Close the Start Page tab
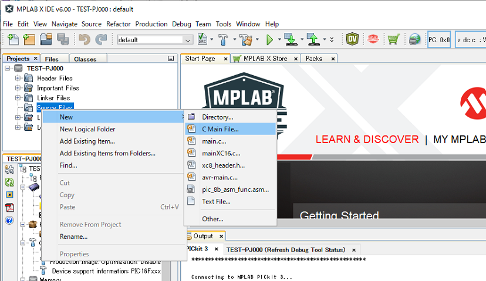The image size is (486, 281). click(x=225, y=59)
